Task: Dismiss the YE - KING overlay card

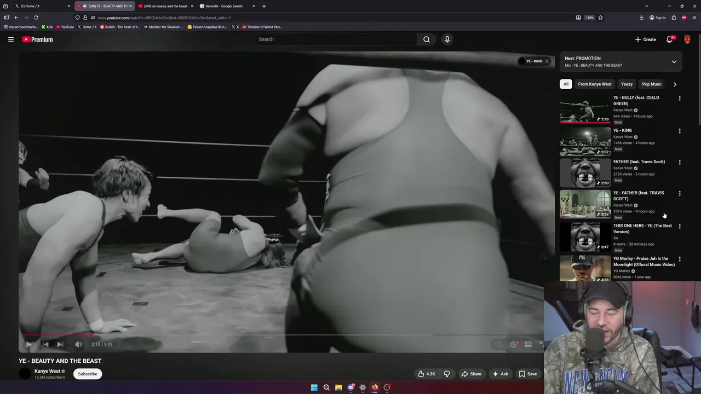Action: point(547,61)
